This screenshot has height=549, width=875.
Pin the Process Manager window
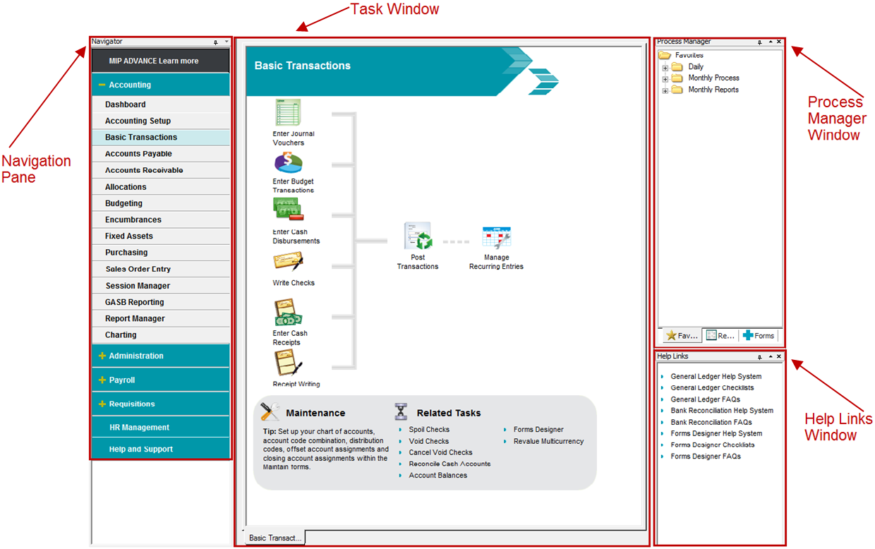point(759,42)
